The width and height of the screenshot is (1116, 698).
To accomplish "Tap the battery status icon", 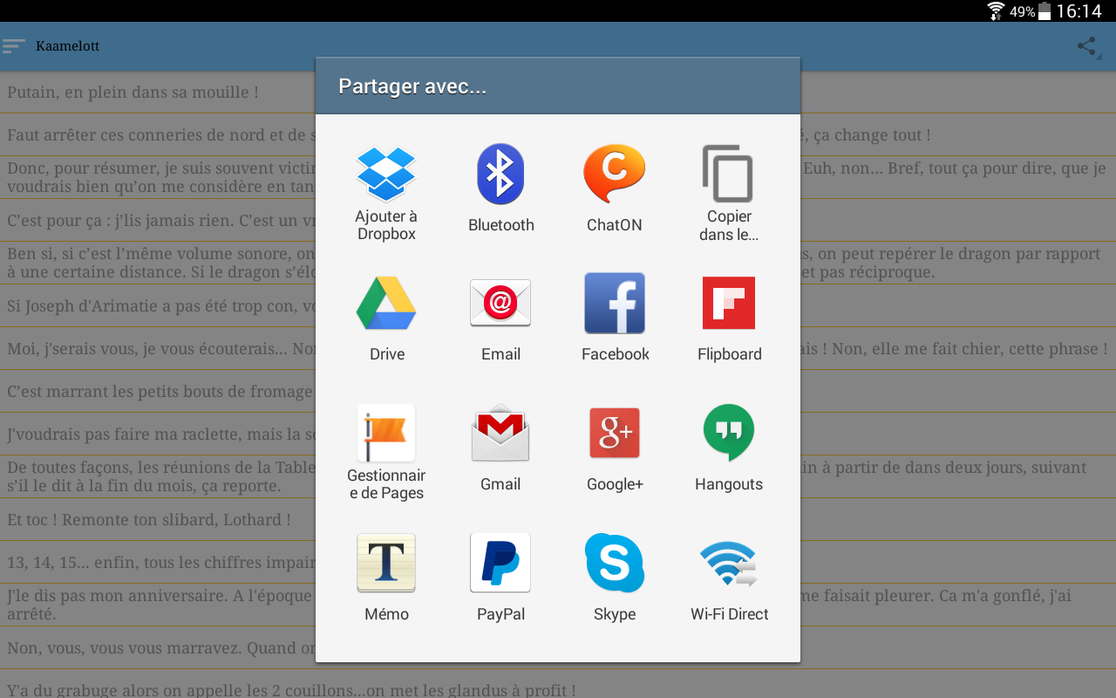I will [x=1044, y=11].
